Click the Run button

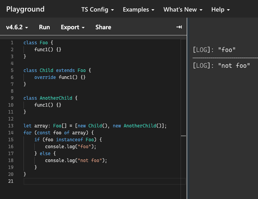coord(44,27)
